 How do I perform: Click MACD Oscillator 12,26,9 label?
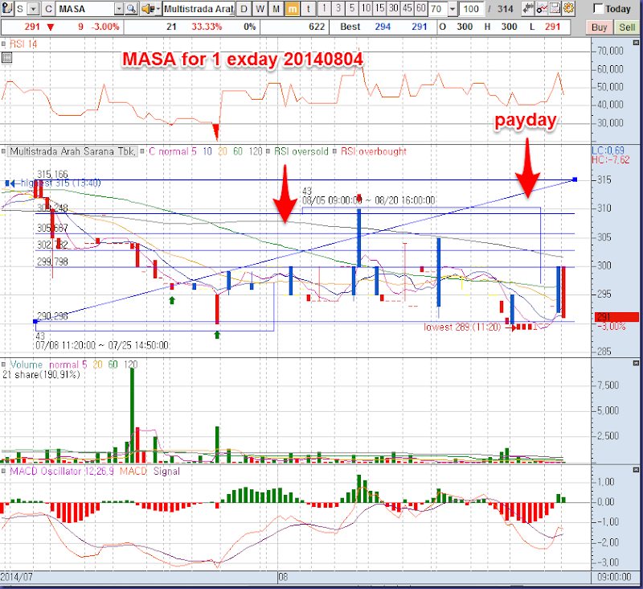(62, 472)
